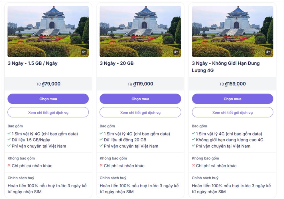This screenshot has width=284, height=199.
Task: Click the memorial hall photo on the unlimited 4G card
Action: (232, 31)
